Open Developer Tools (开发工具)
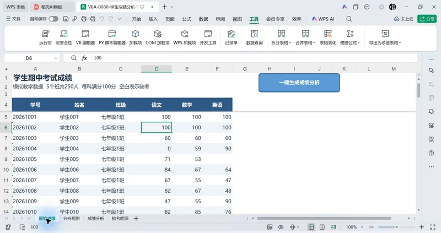This screenshot has height=233, width=441. [x=208, y=37]
